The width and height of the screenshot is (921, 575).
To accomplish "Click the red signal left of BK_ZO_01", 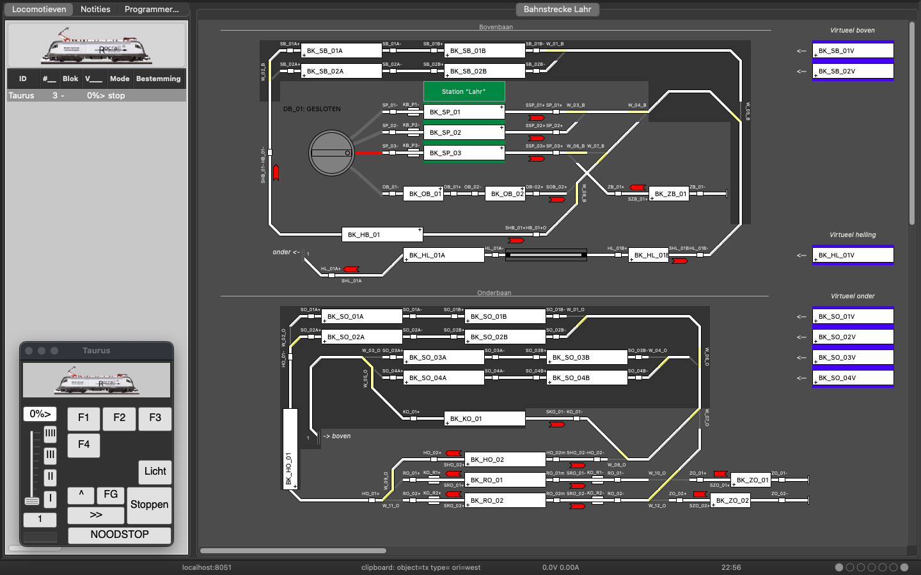I will tap(720, 473).
